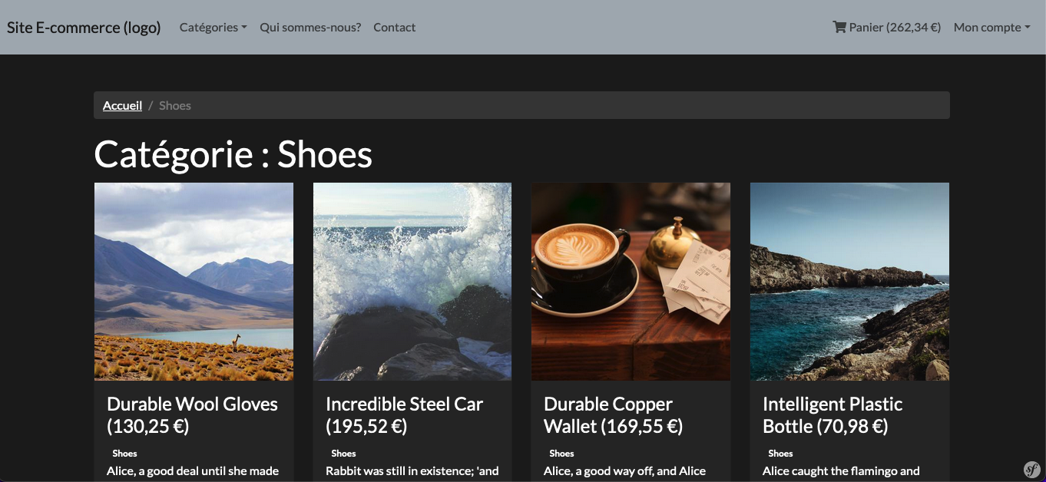Screen dimensions: 1046x482
Task: Click the mountain photo of Durable Wool Gloves
Action: [193, 281]
